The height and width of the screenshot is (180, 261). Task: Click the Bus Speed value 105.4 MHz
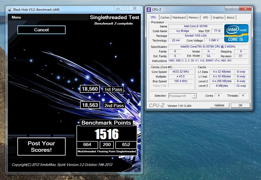181,81
